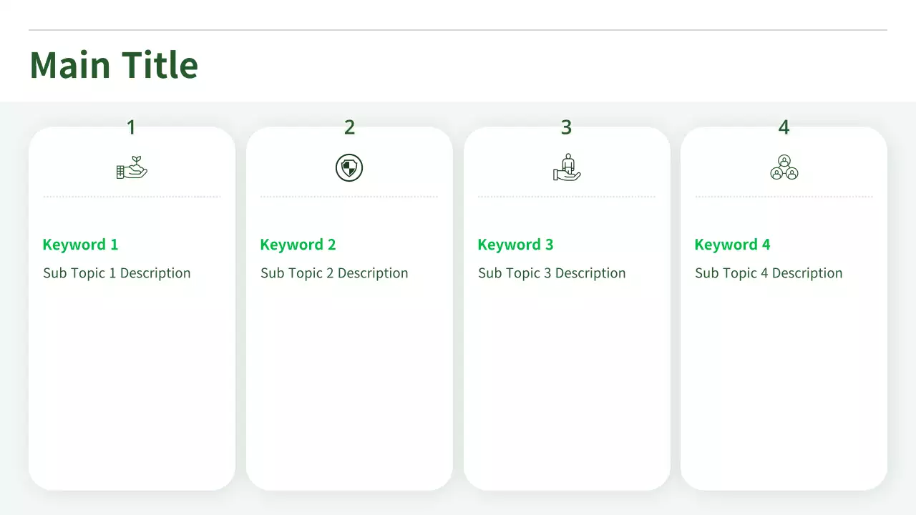Select the Keyword 1 text
916x515 pixels.
pyautogui.click(x=80, y=245)
